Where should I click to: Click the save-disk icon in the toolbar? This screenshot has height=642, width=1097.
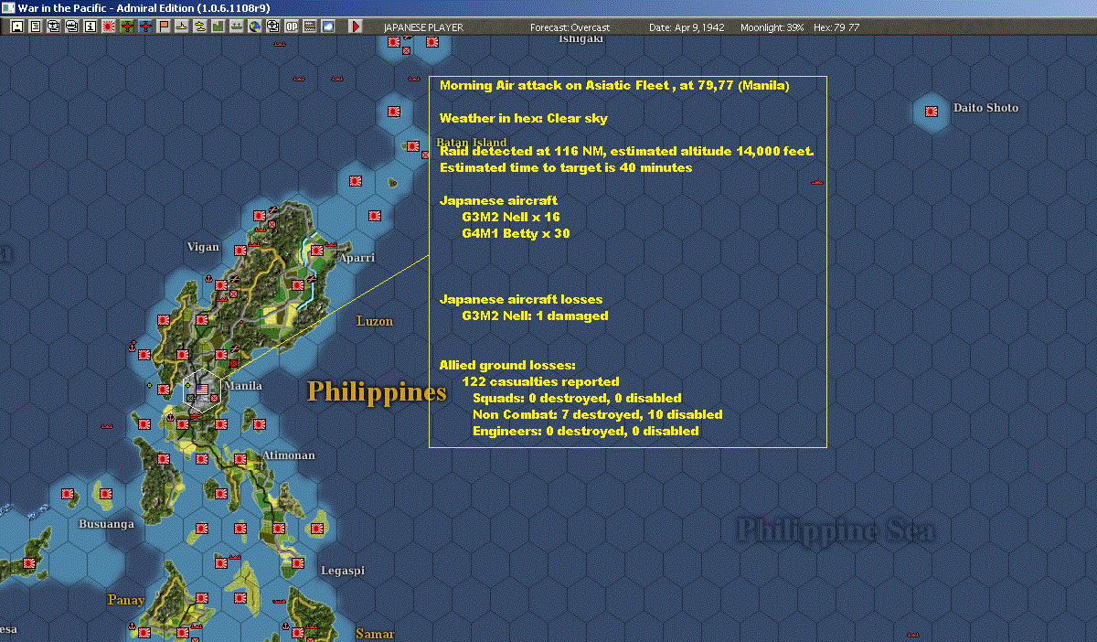click(x=16, y=27)
